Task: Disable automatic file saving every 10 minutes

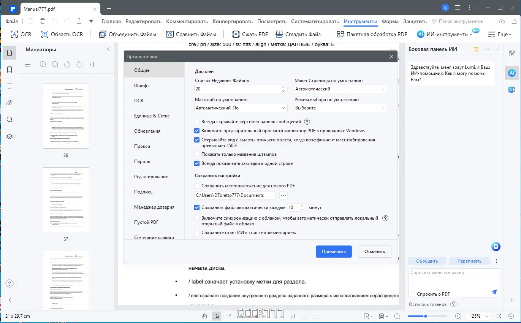Action: [196, 207]
